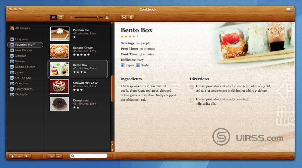Click the fullscreen view toolbar icon
The image size is (302, 168).
[x=124, y=17]
